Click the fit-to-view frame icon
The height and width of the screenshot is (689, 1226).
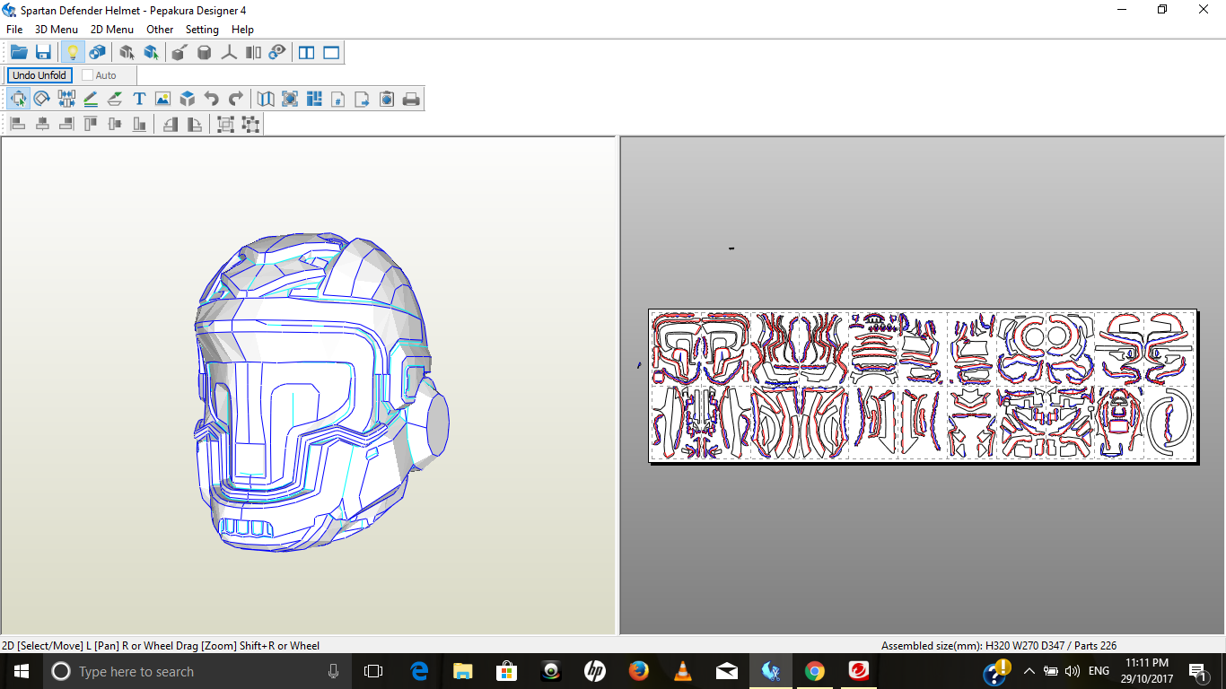tap(290, 99)
